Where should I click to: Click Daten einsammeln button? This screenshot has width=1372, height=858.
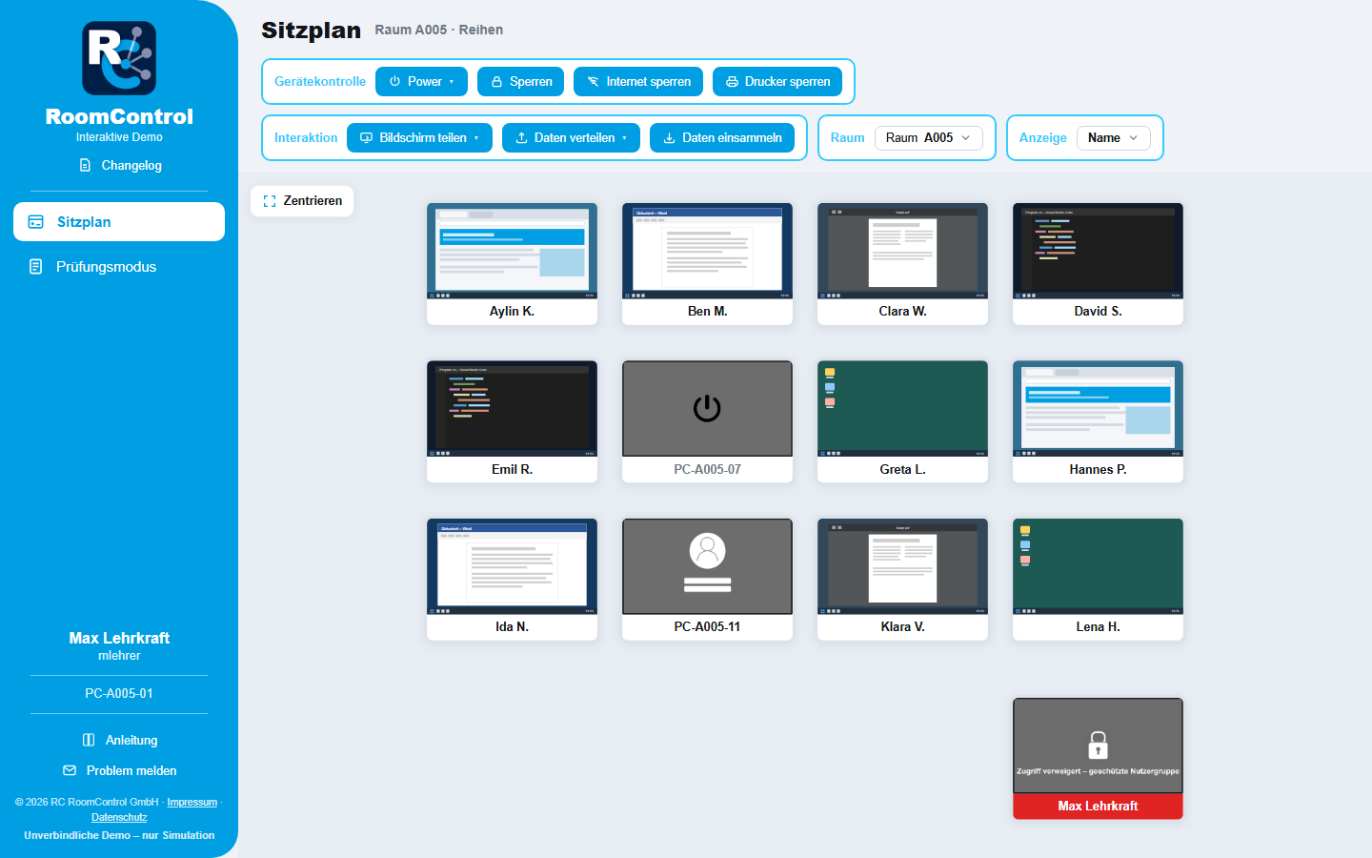[722, 138]
